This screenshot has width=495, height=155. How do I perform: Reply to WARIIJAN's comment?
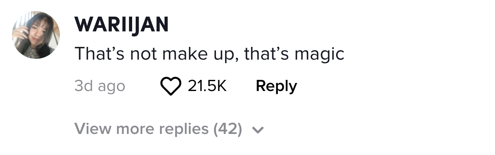click(276, 86)
